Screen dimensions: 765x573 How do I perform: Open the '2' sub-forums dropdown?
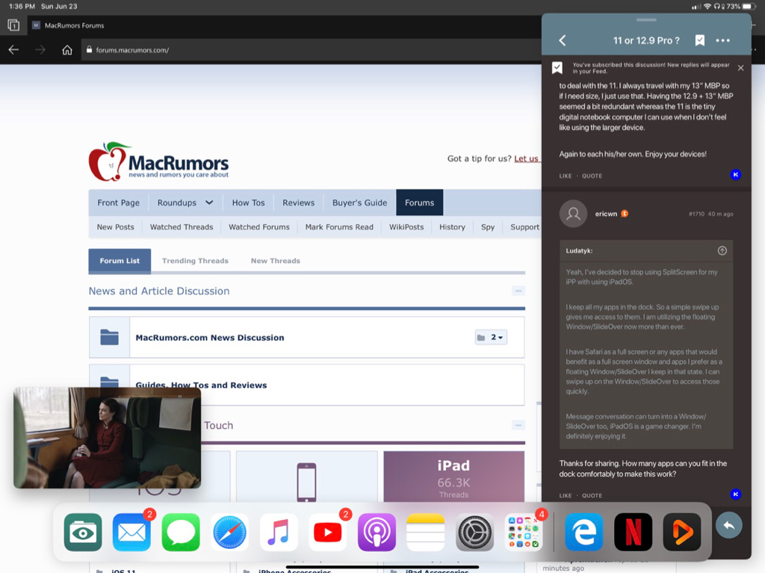tap(491, 337)
